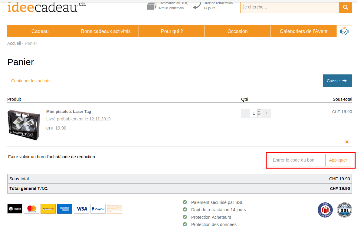Decrease quantity with the minus button
This screenshot has width=357, height=226.
[x=245, y=113]
